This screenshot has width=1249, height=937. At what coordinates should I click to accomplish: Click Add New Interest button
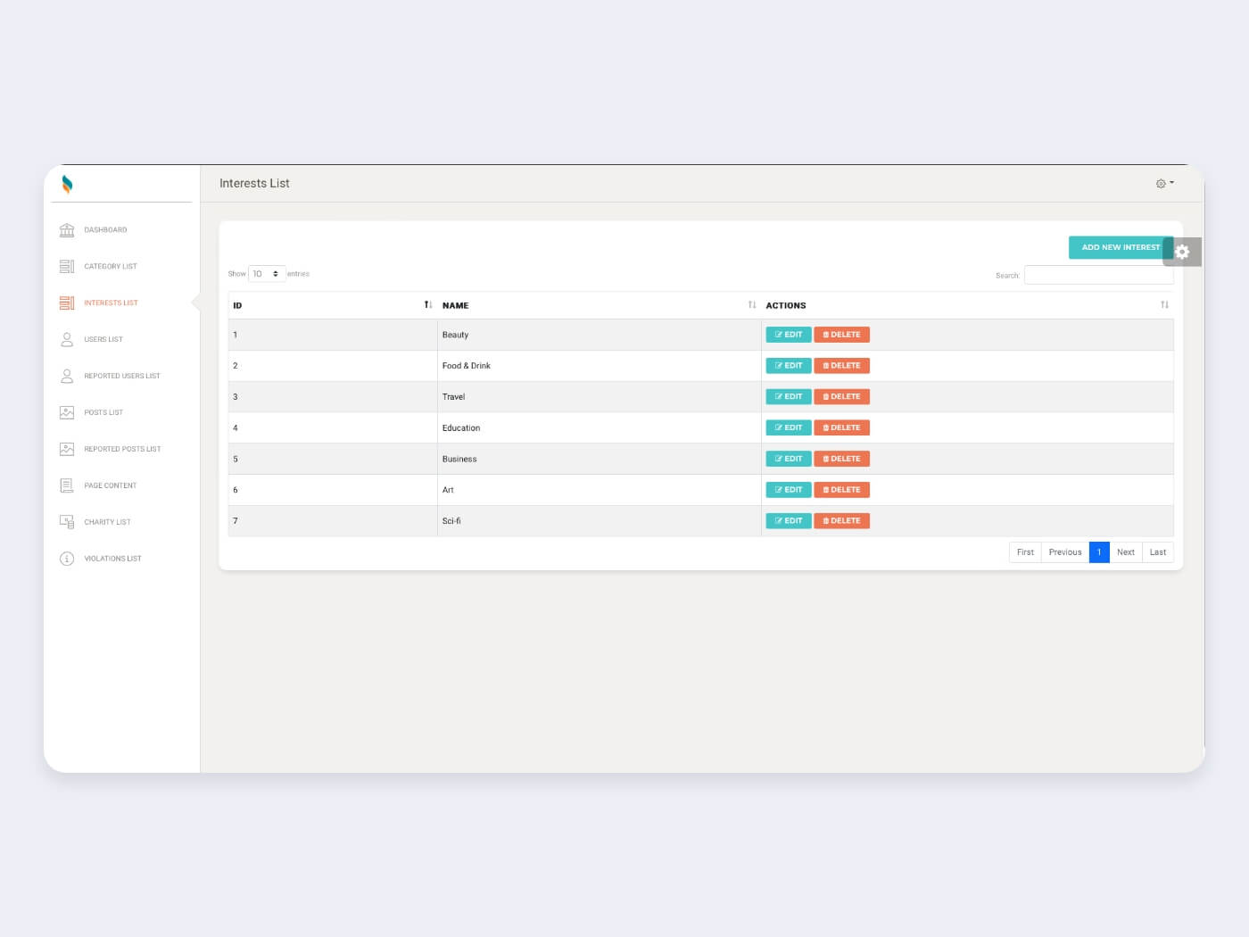coord(1120,248)
